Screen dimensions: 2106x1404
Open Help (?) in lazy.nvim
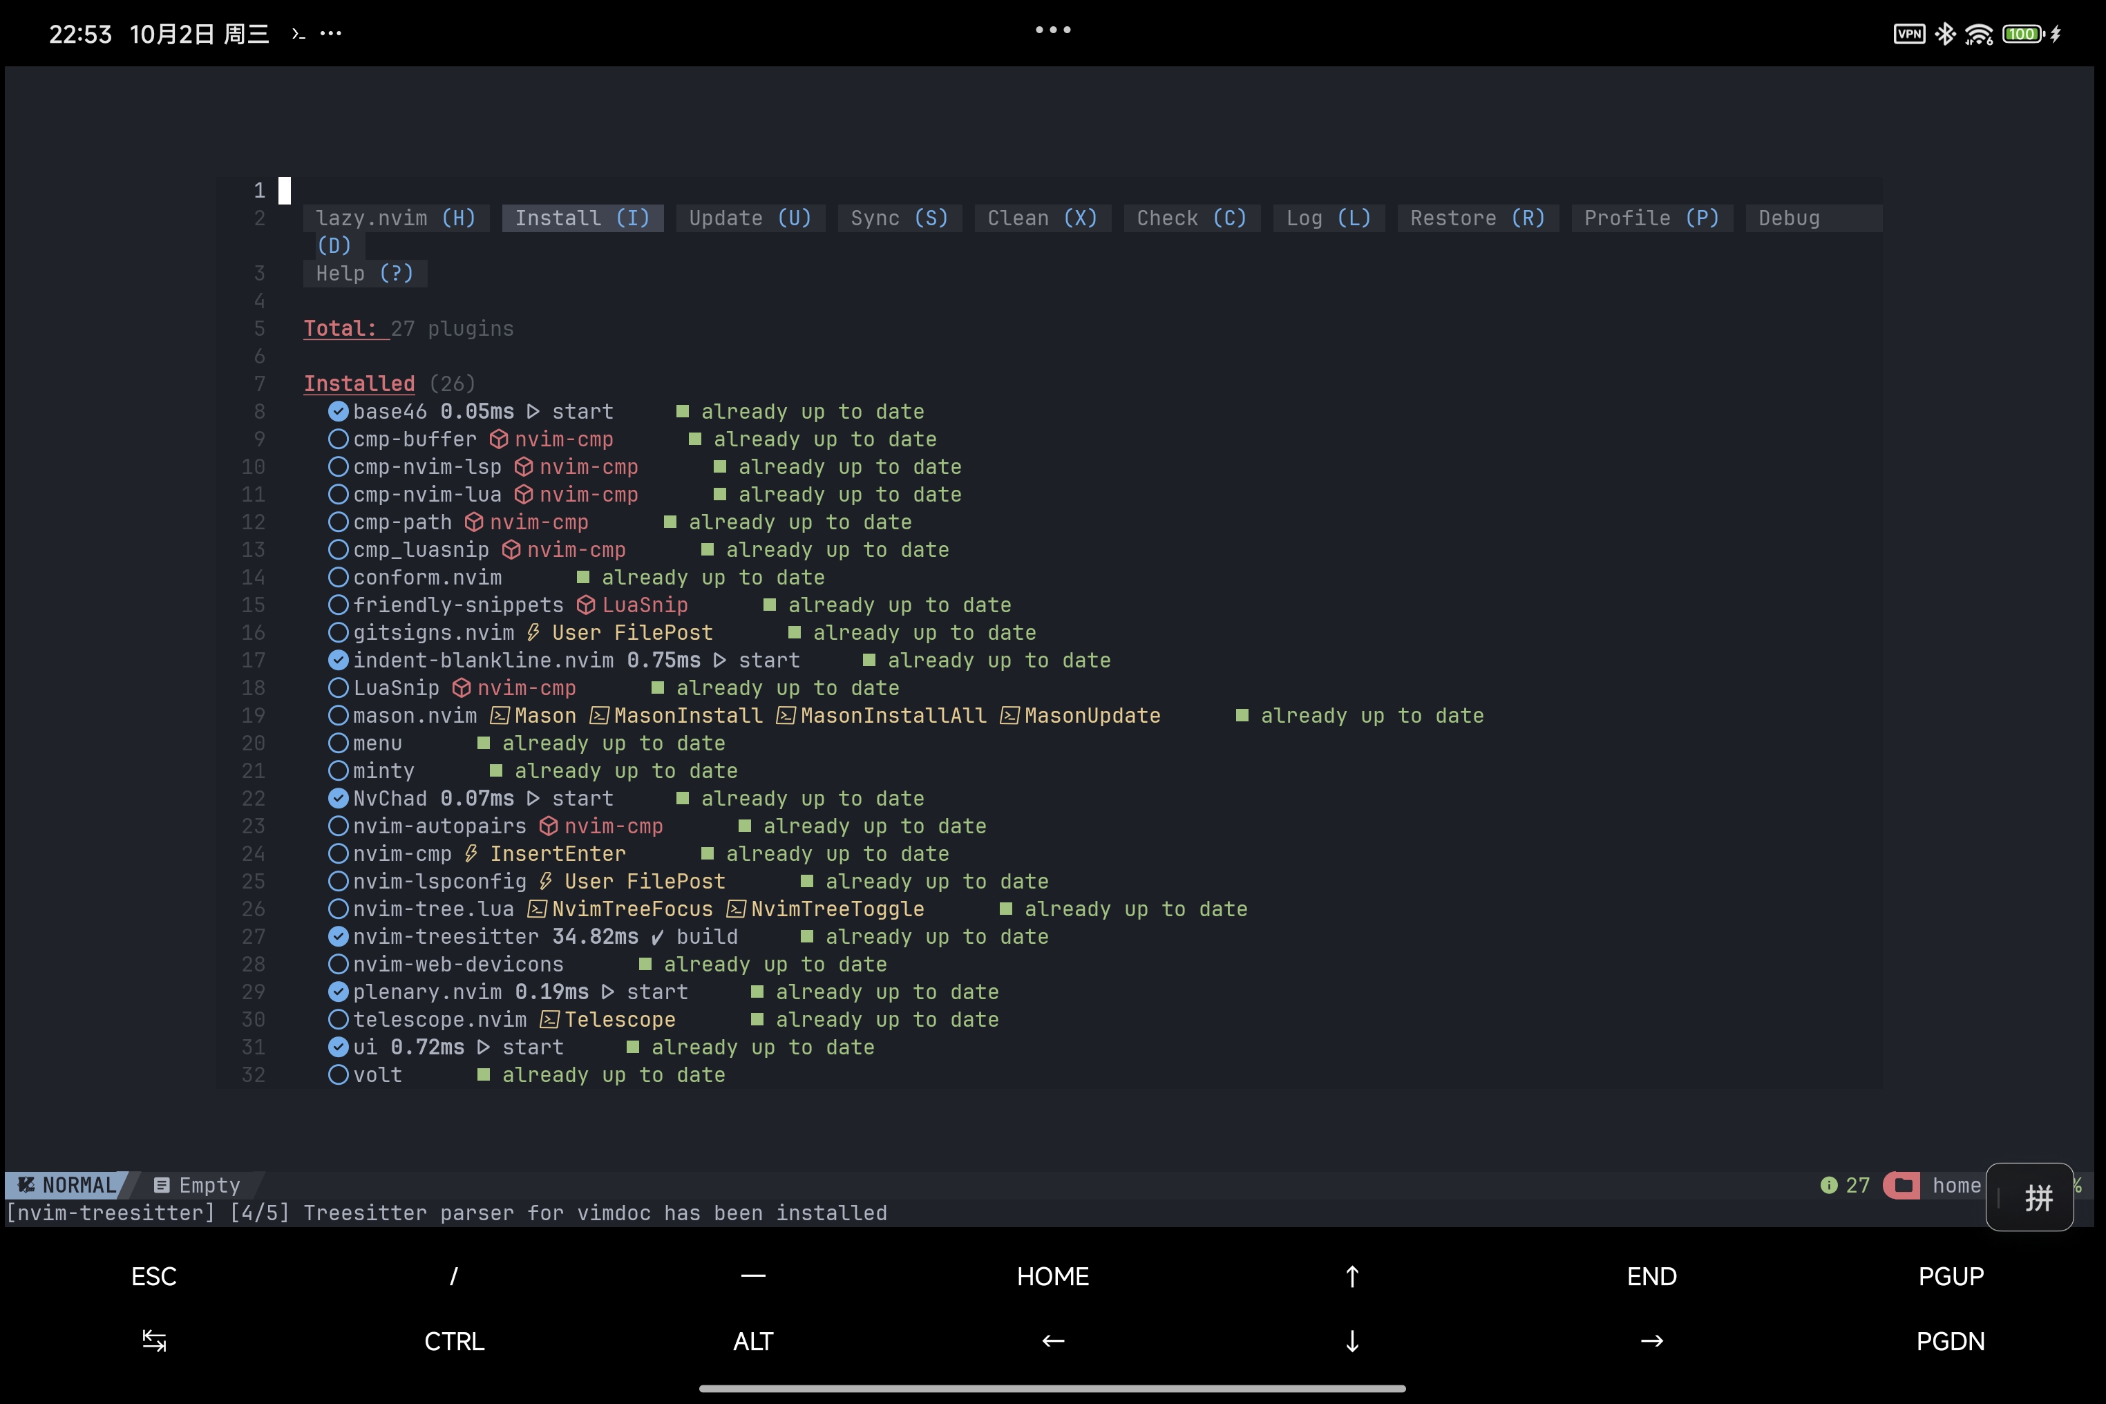(364, 273)
